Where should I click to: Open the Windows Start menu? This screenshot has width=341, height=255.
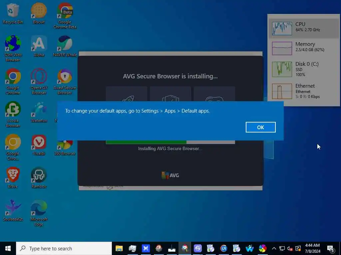(x=8, y=248)
